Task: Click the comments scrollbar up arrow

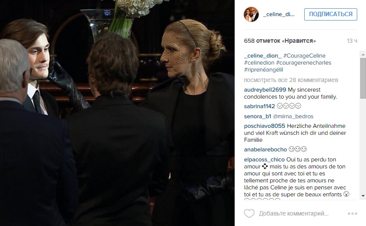Action: 363,55
